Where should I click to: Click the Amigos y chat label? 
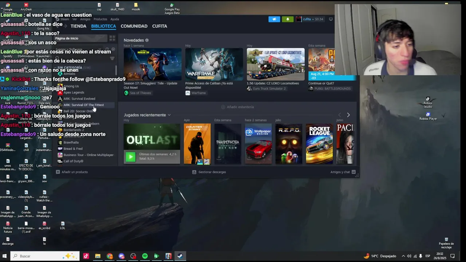click(340, 172)
